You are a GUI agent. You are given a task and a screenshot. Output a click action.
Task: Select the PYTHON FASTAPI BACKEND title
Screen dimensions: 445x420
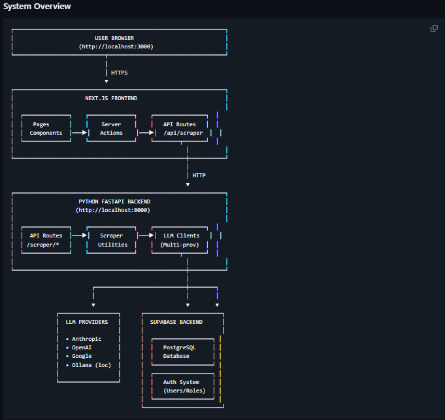(x=115, y=201)
